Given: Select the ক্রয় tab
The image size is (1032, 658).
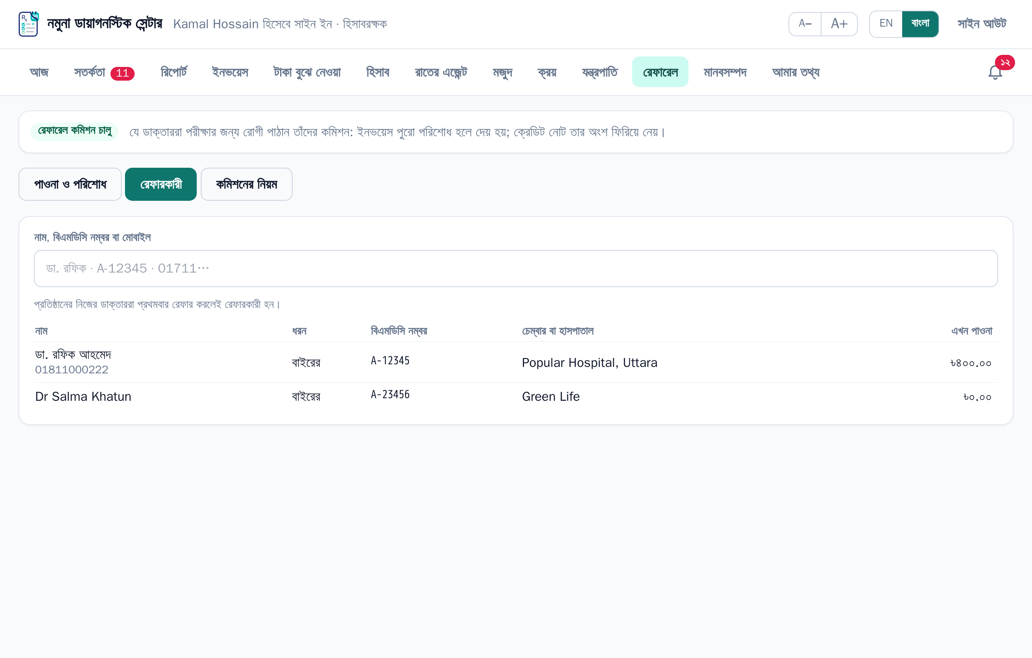Looking at the screenshot, I should click(x=547, y=72).
